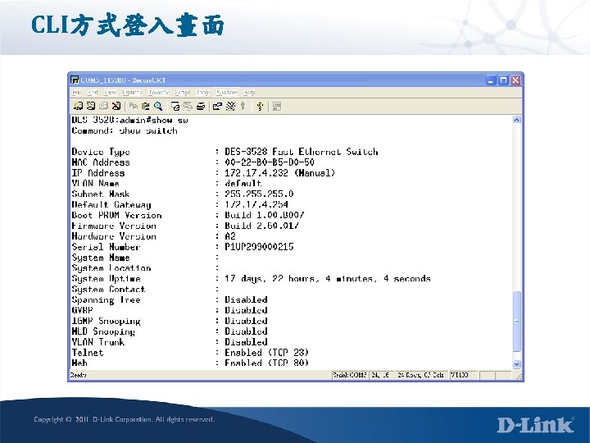Open the Script menu

click(182, 92)
